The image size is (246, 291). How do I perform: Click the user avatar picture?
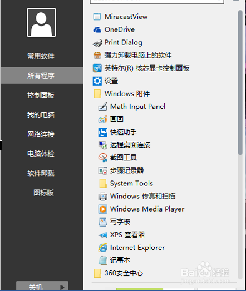(41, 22)
